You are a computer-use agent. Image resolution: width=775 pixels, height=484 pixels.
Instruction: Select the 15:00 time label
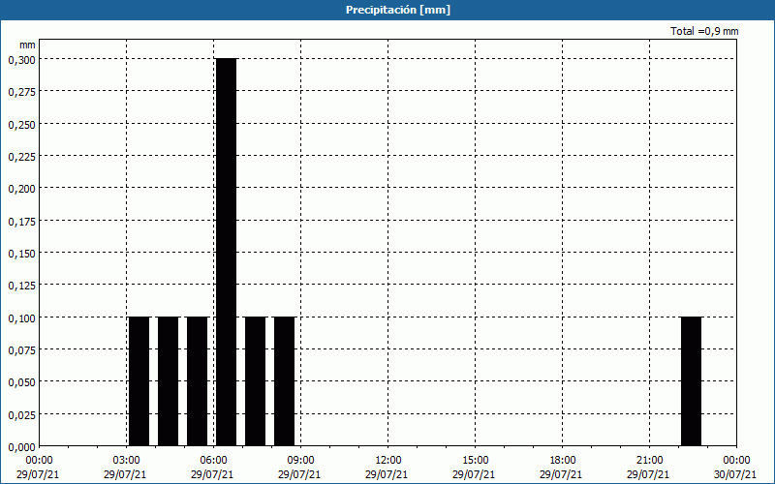pos(475,461)
